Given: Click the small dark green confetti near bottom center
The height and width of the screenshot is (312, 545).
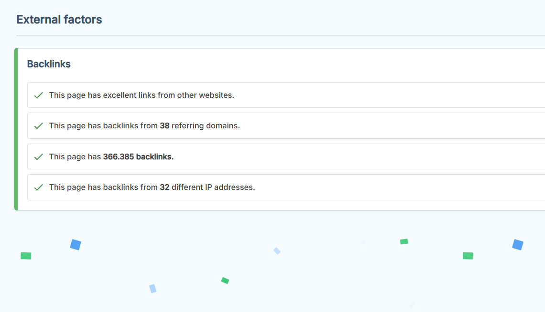Looking at the screenshot, I should [x=225, y=281].
